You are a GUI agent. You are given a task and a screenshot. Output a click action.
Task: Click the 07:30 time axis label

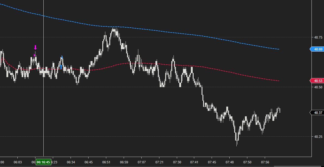pyautogui.click(x=177, y=162)
